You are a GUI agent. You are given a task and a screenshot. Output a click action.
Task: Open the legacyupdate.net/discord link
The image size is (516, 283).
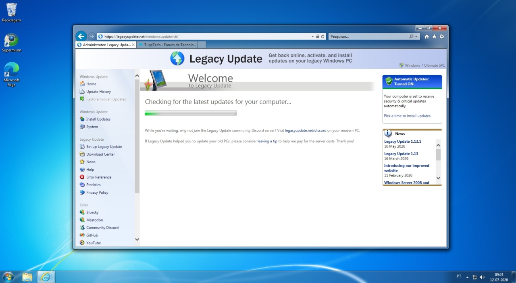tap(306, 131)
